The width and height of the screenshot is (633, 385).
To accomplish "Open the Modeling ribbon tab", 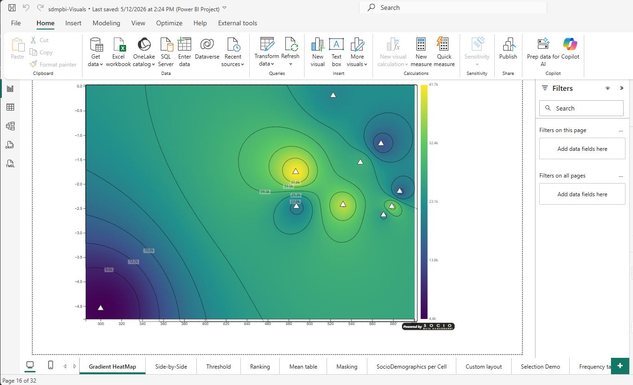I will coord(106,23).
